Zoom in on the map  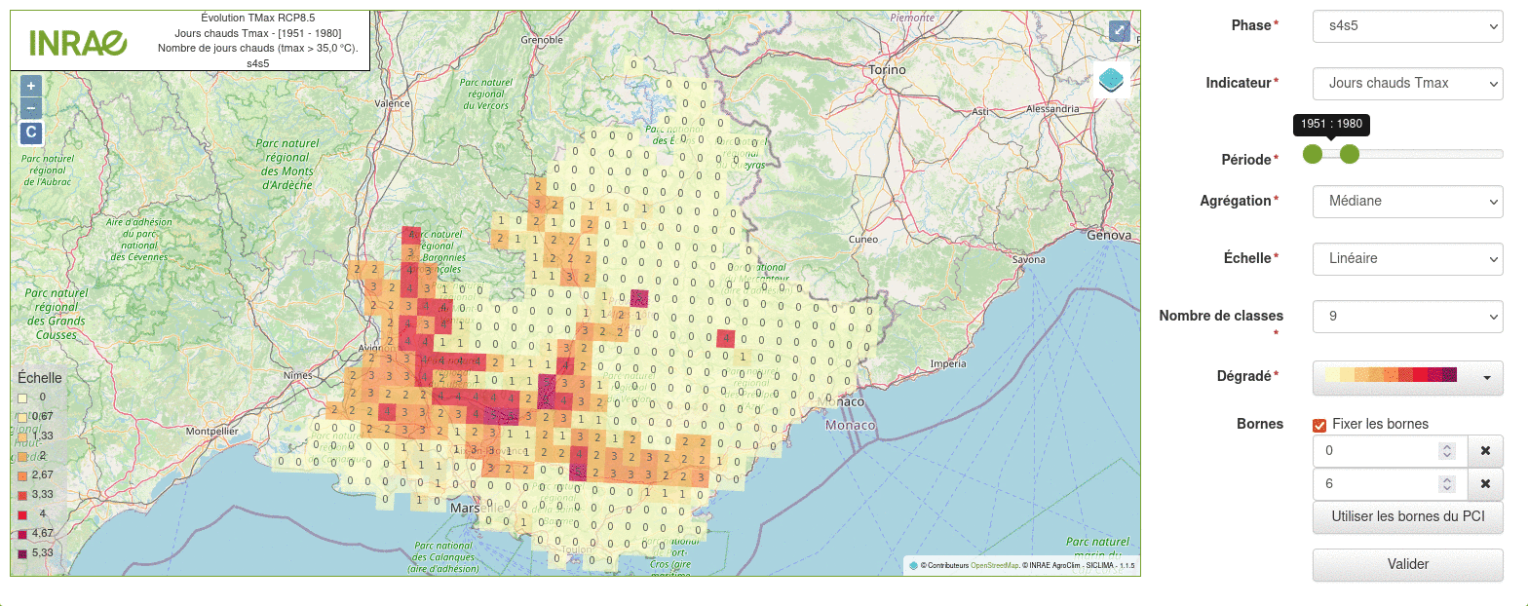31,86
